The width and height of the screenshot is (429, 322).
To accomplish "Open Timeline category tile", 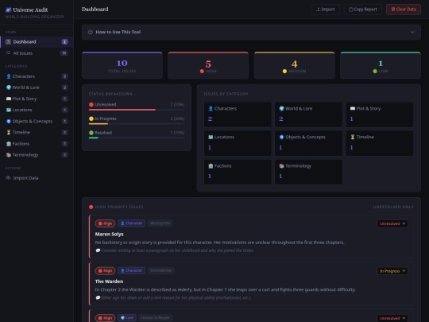I will click(x=380, y=143).
